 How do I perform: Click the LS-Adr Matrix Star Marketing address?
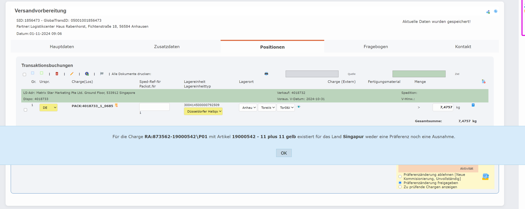point(79,93)
